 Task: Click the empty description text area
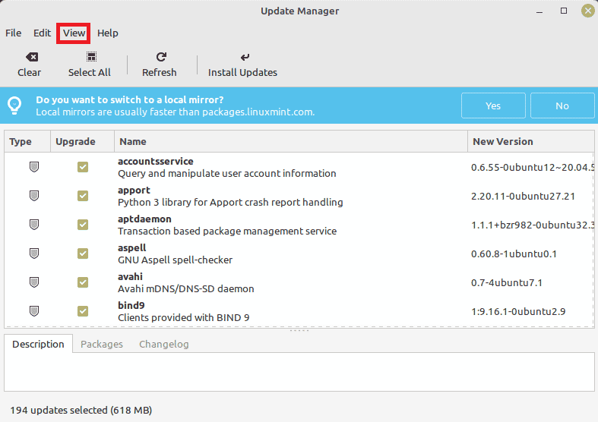pyautogui.click(x=299, y=372)
